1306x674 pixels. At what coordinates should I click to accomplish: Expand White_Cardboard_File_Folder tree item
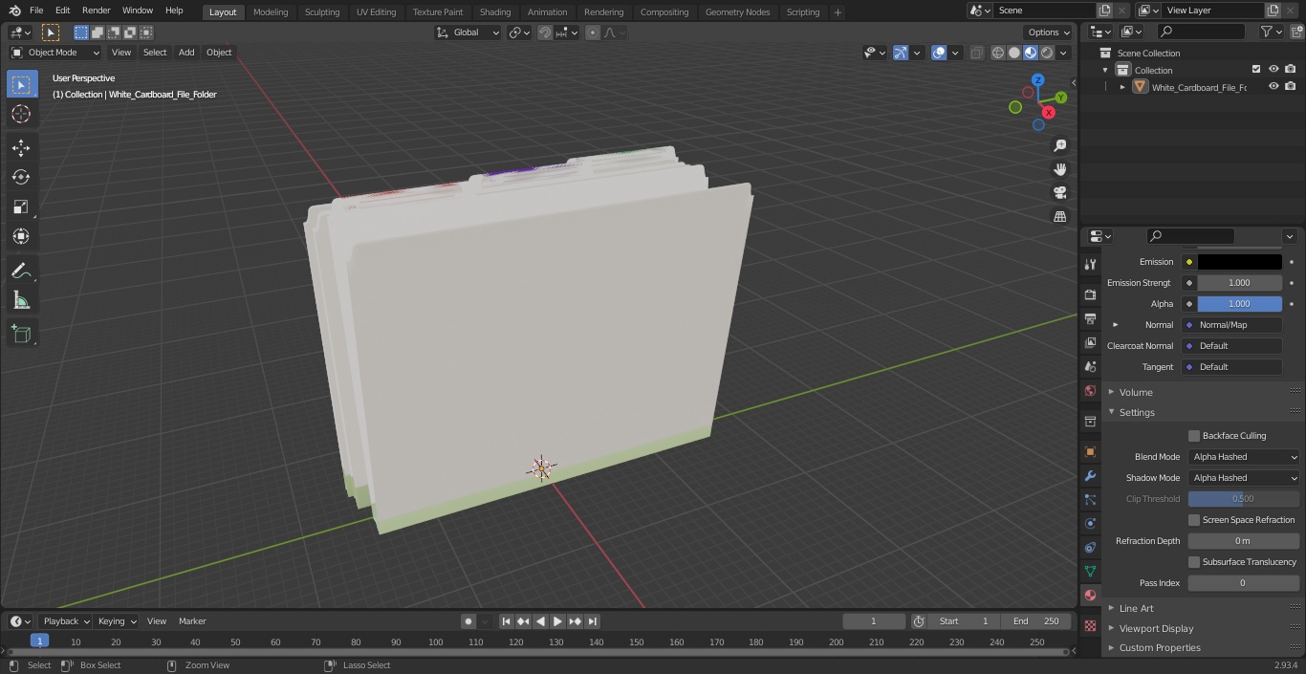[x=1122, y=87]
